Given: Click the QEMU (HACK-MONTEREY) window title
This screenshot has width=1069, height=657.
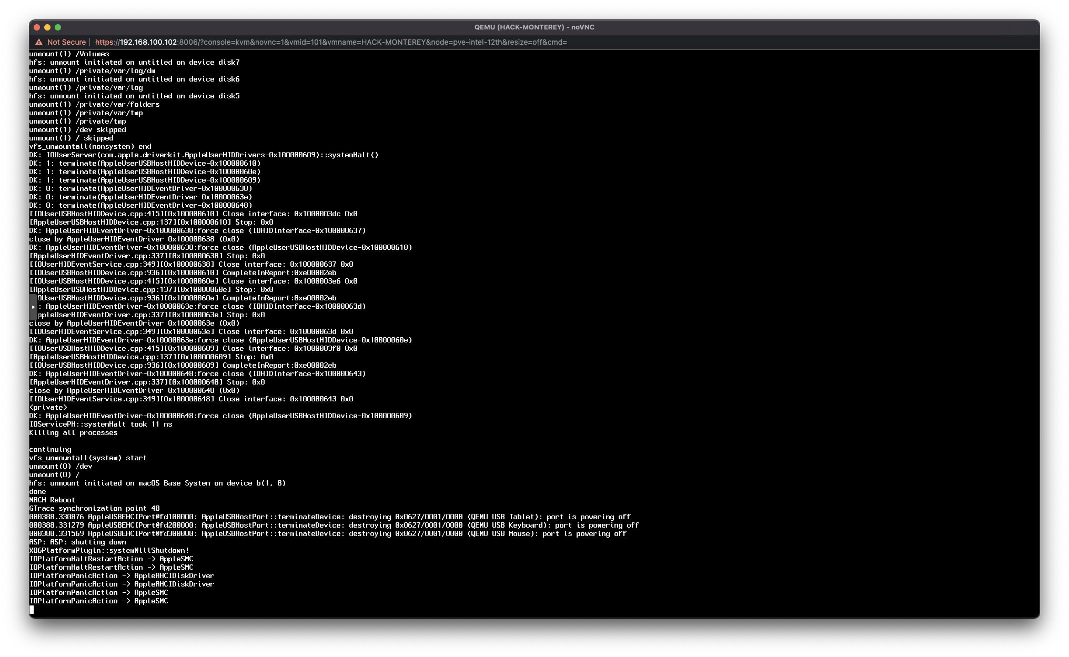Looking at the screenshot, I should tap(534, 27).
